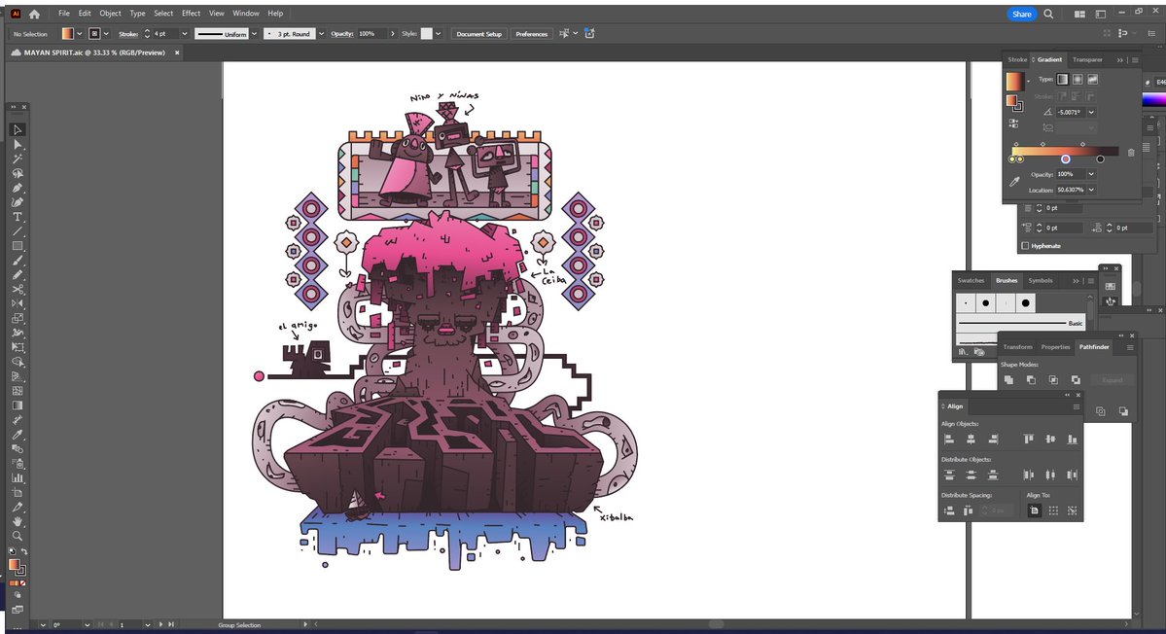Expand the control bar Opacity arrow
Viewport: 1166px width, 634px height.
click(x=393, y=34)
